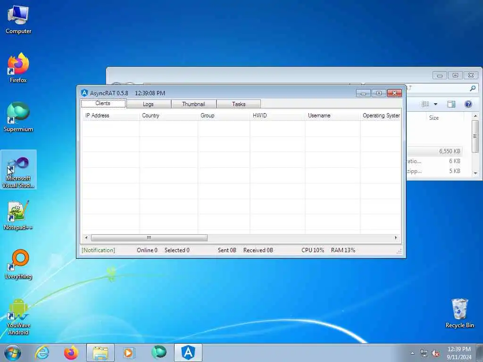Click the Explorer vertical scrollbar down arrow
The height and width of the screenshot is (362, 483).
[x=475, y=173]
